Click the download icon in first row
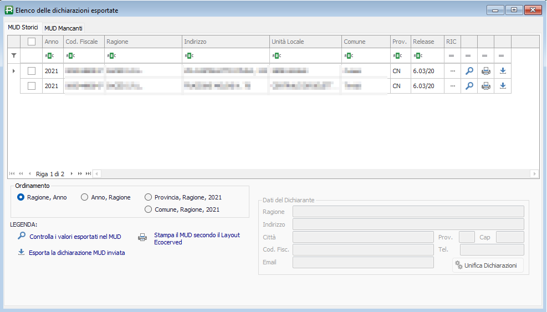The height and width of the screenshot is (312, 547). pyautogui.click(x=503, y=71)
